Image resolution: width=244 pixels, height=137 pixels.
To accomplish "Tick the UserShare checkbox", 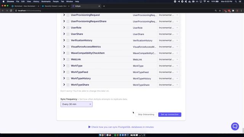I will [68, 34].
